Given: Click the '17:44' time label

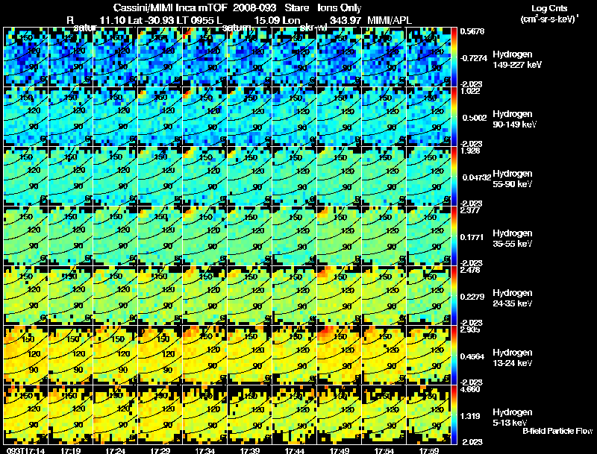Looking at the screenshot, I should (294, 450).
